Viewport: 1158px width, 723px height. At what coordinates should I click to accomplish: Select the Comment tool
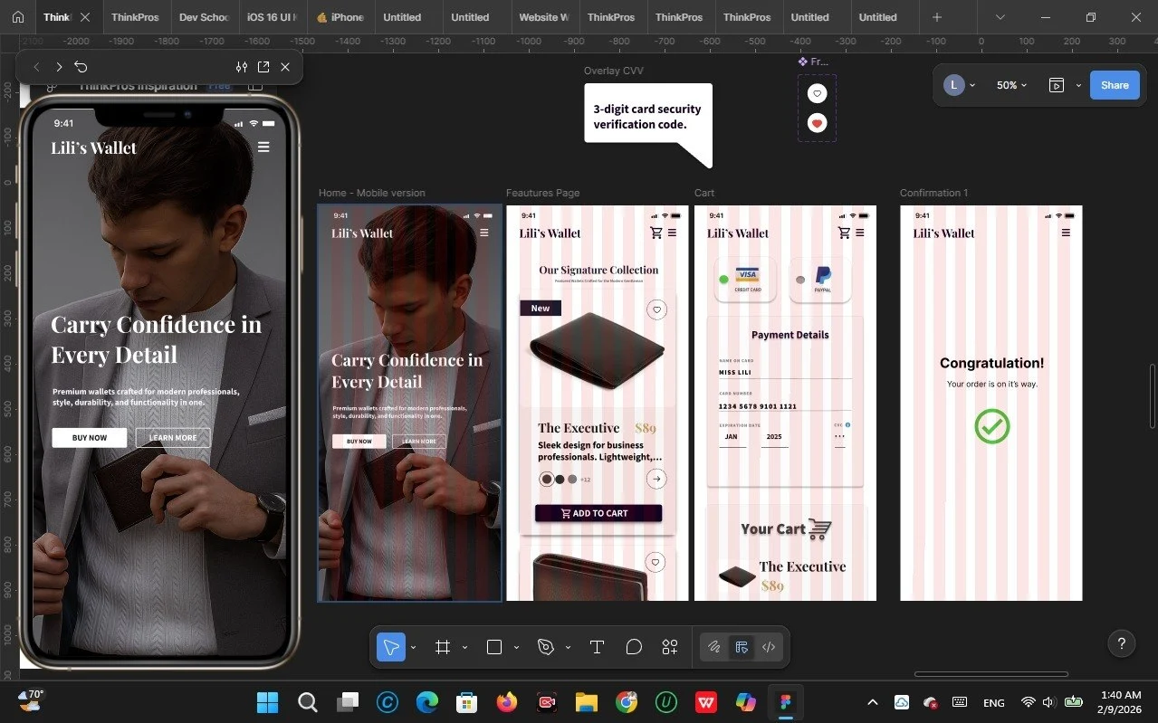tap(634, 647)
